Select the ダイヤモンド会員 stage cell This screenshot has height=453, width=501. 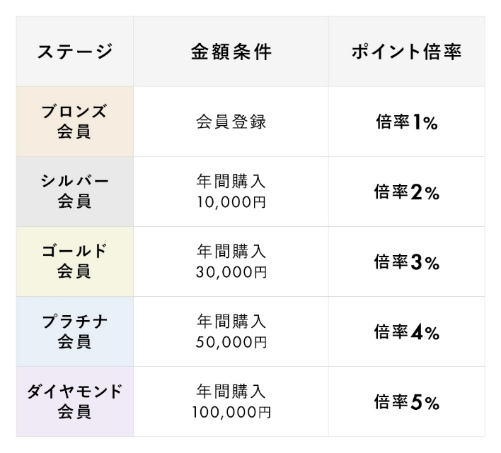[75, 401]
